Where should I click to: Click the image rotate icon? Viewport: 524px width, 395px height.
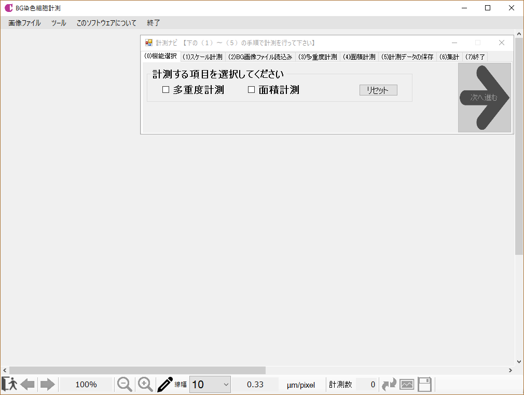(389, 384)
